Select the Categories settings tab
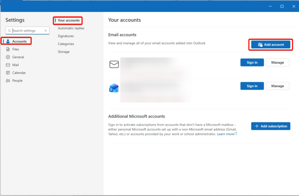The width and height of the screenshot is (299, 196). click(x=66, y=44)
